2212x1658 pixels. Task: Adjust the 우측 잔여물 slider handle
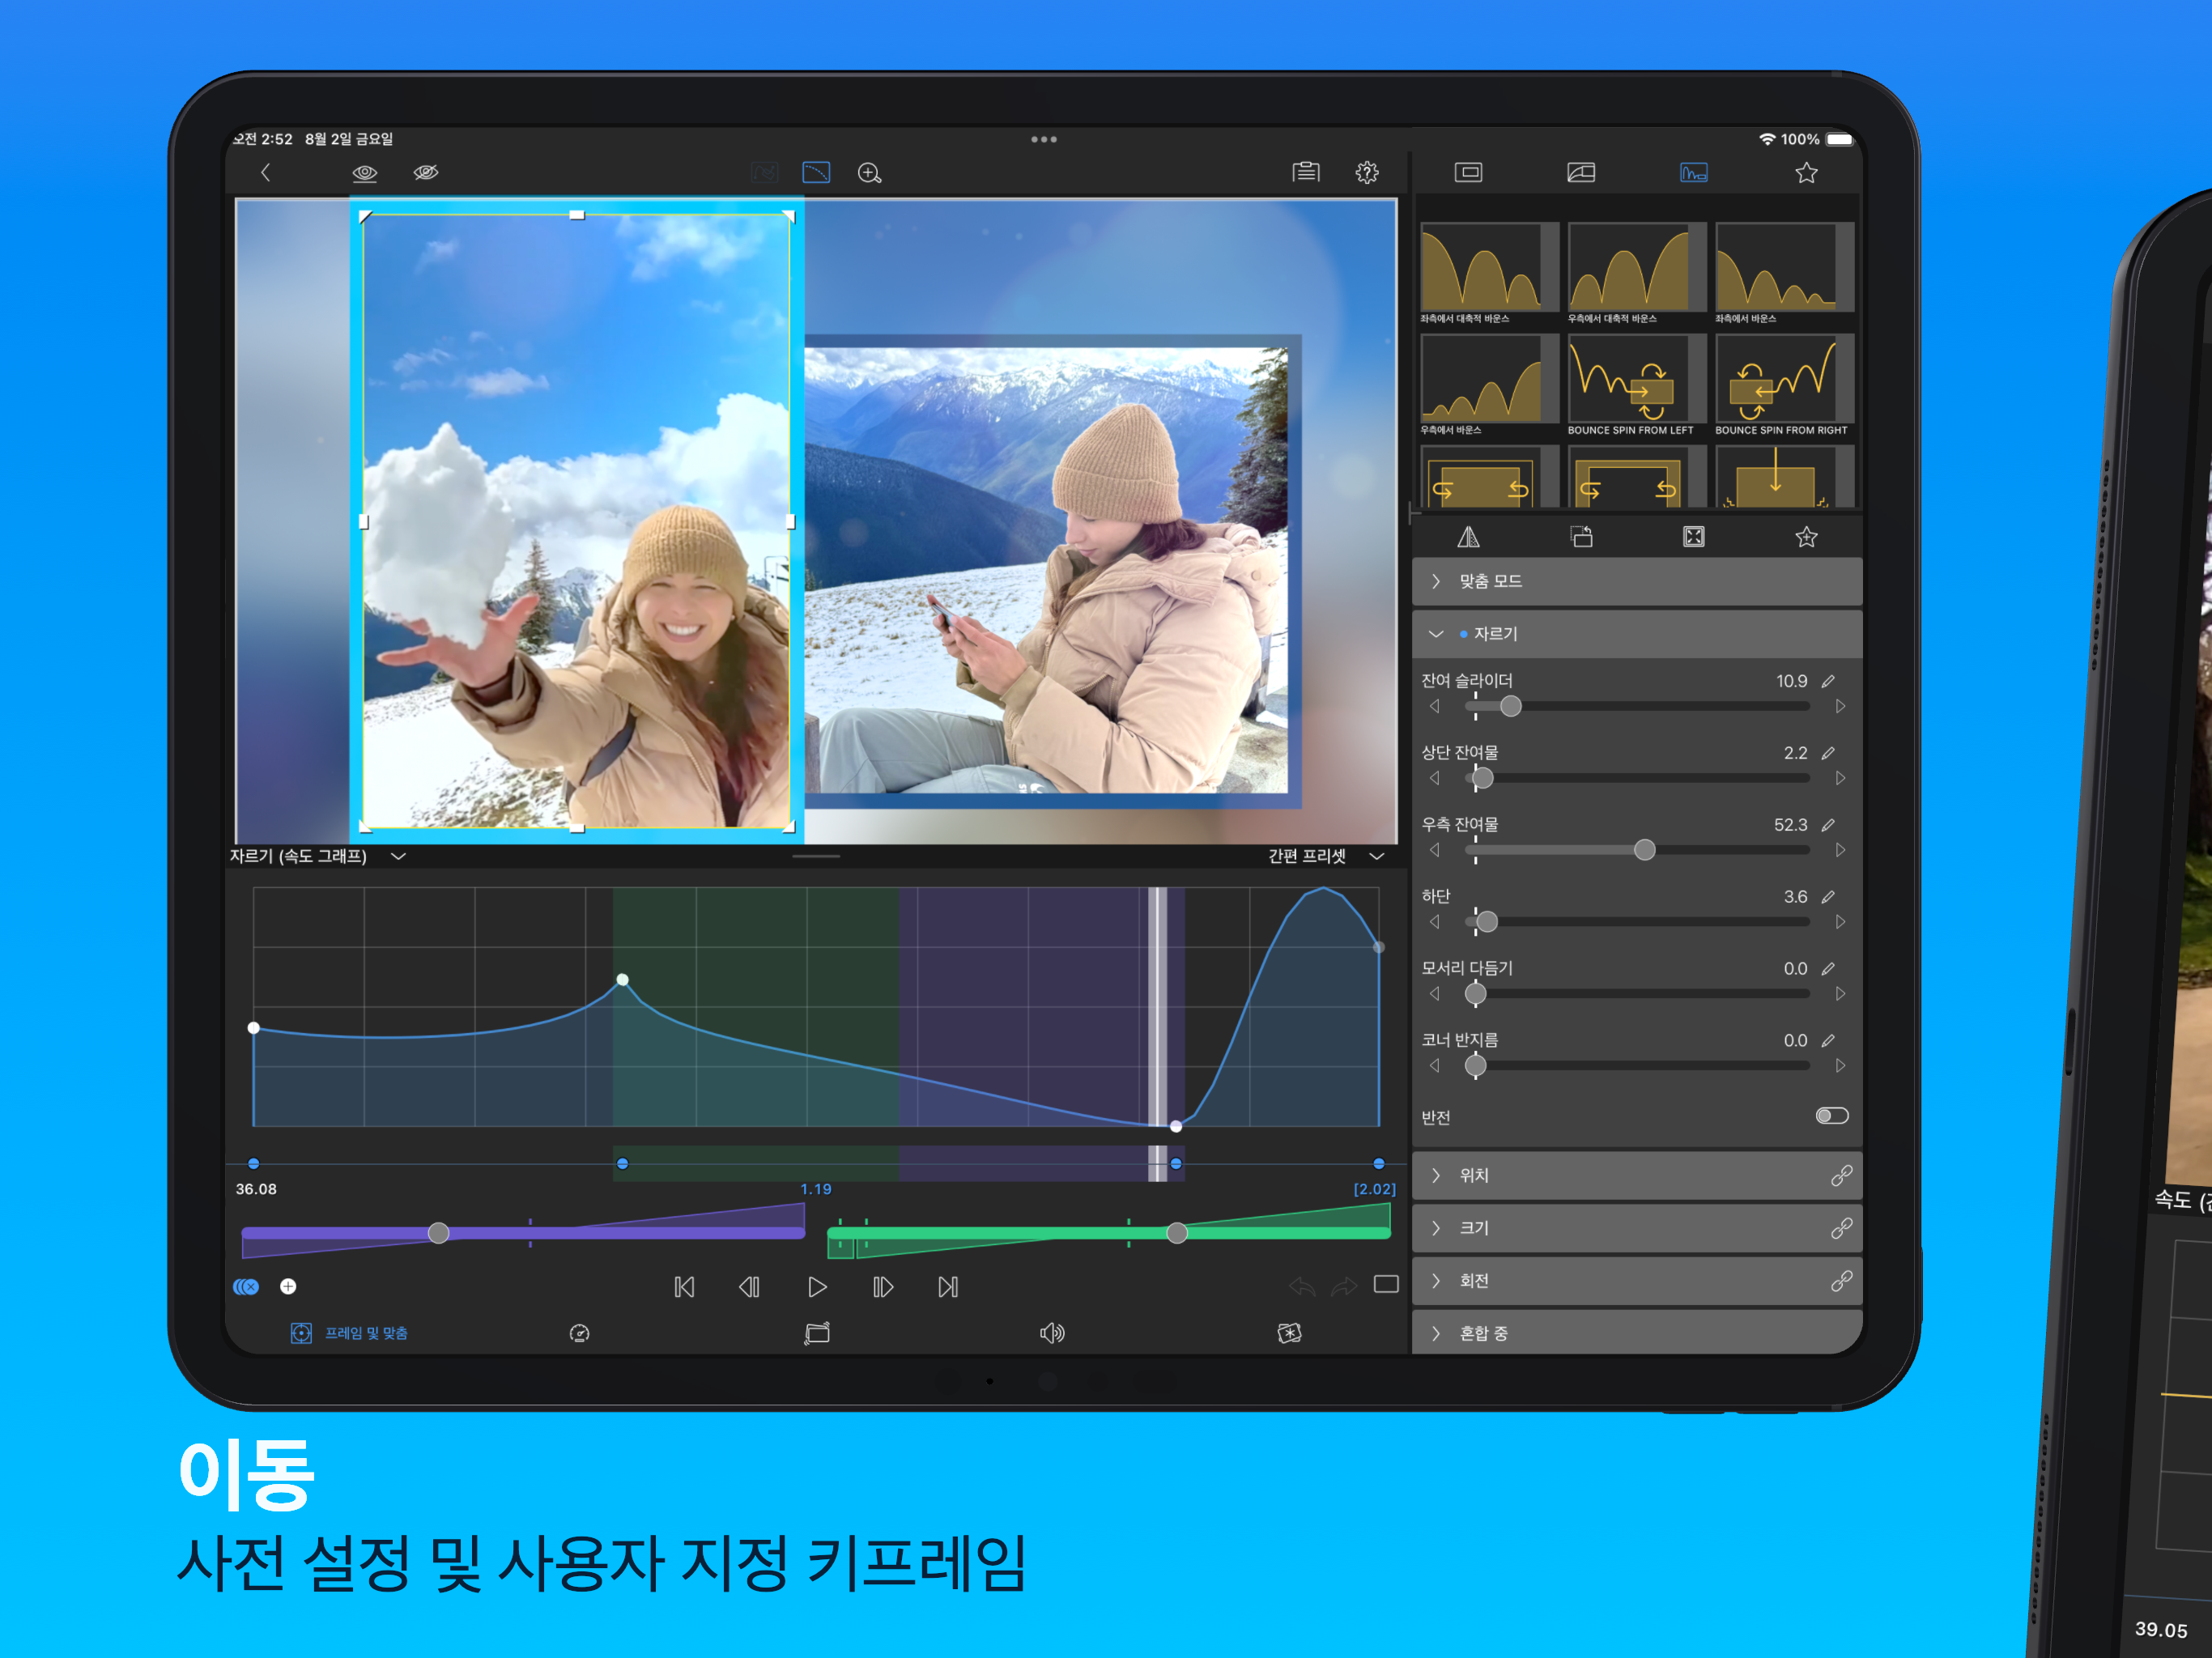tap(1644, 850)
